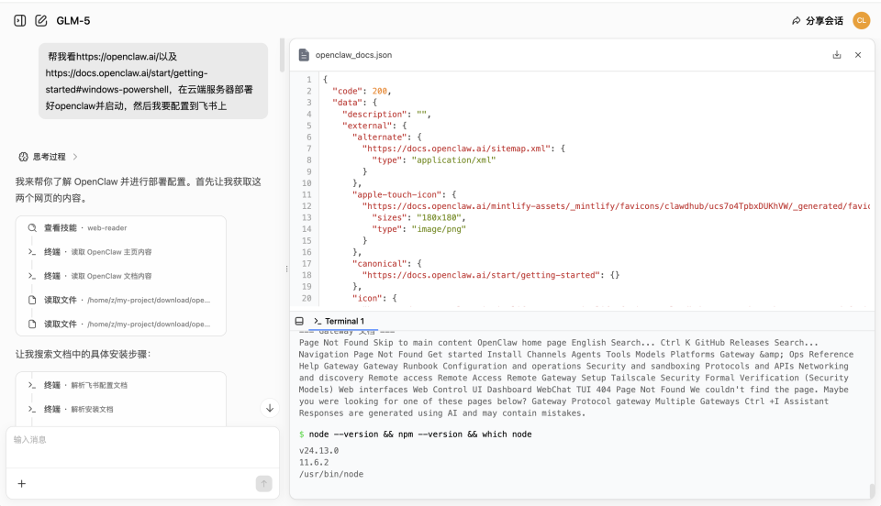
Task: Send message with up arrow button
Action: coord(263,484)
